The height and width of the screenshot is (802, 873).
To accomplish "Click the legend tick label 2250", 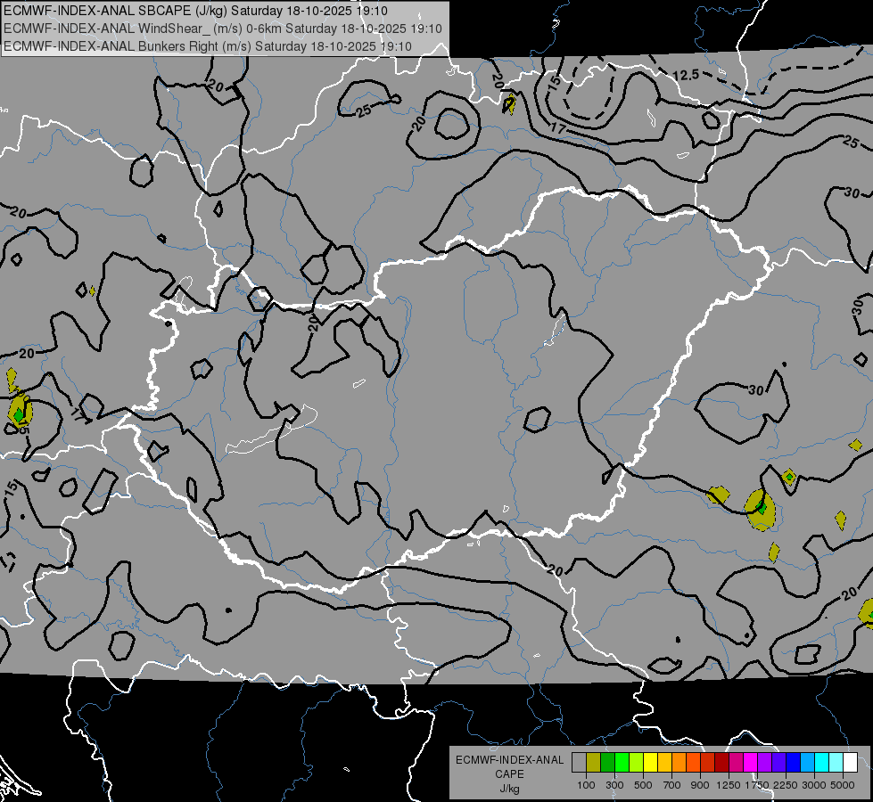I will point(786,785).
